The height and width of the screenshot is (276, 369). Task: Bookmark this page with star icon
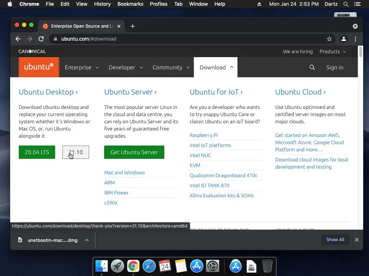click(x=329, y=39)
